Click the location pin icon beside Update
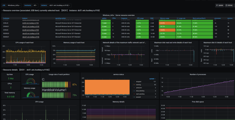 coord(217,6)
